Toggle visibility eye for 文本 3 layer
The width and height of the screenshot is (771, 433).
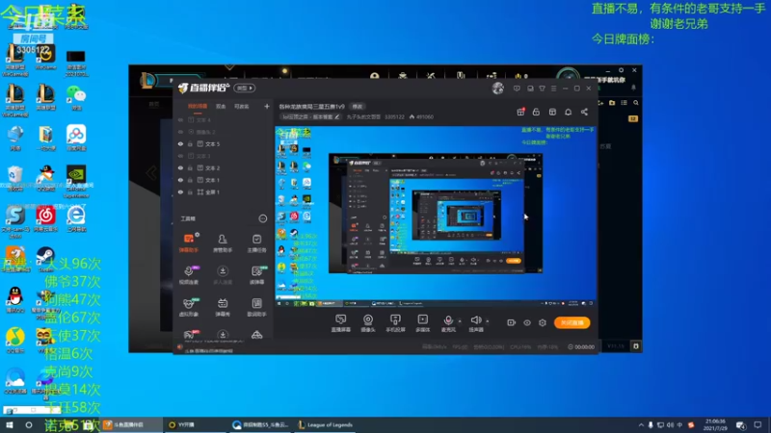[x=180, y=156]
